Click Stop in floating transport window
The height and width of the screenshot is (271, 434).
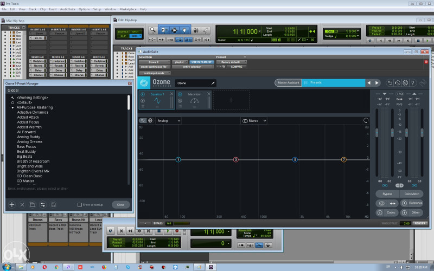point(159,231)
